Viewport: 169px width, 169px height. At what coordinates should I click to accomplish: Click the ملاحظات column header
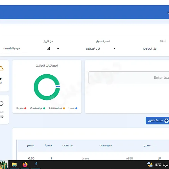[x=68, y=146]
